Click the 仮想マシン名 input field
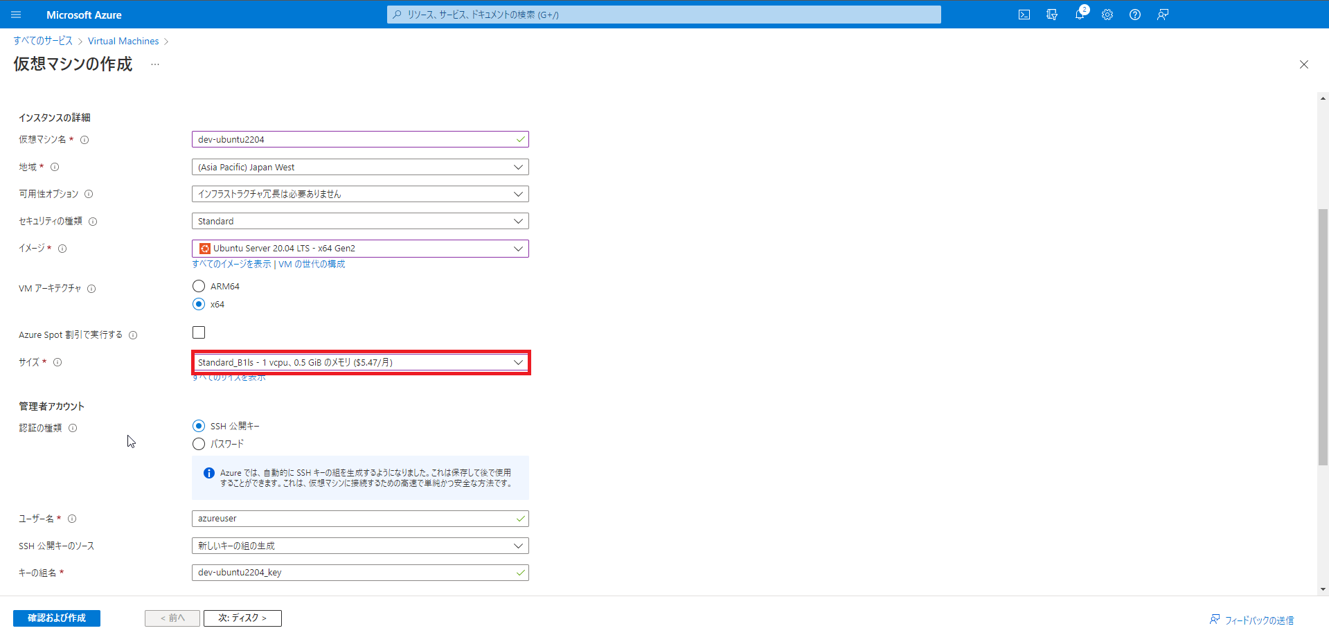The width and height of the screenshot is (1329, 644). [x=360, y=139]
